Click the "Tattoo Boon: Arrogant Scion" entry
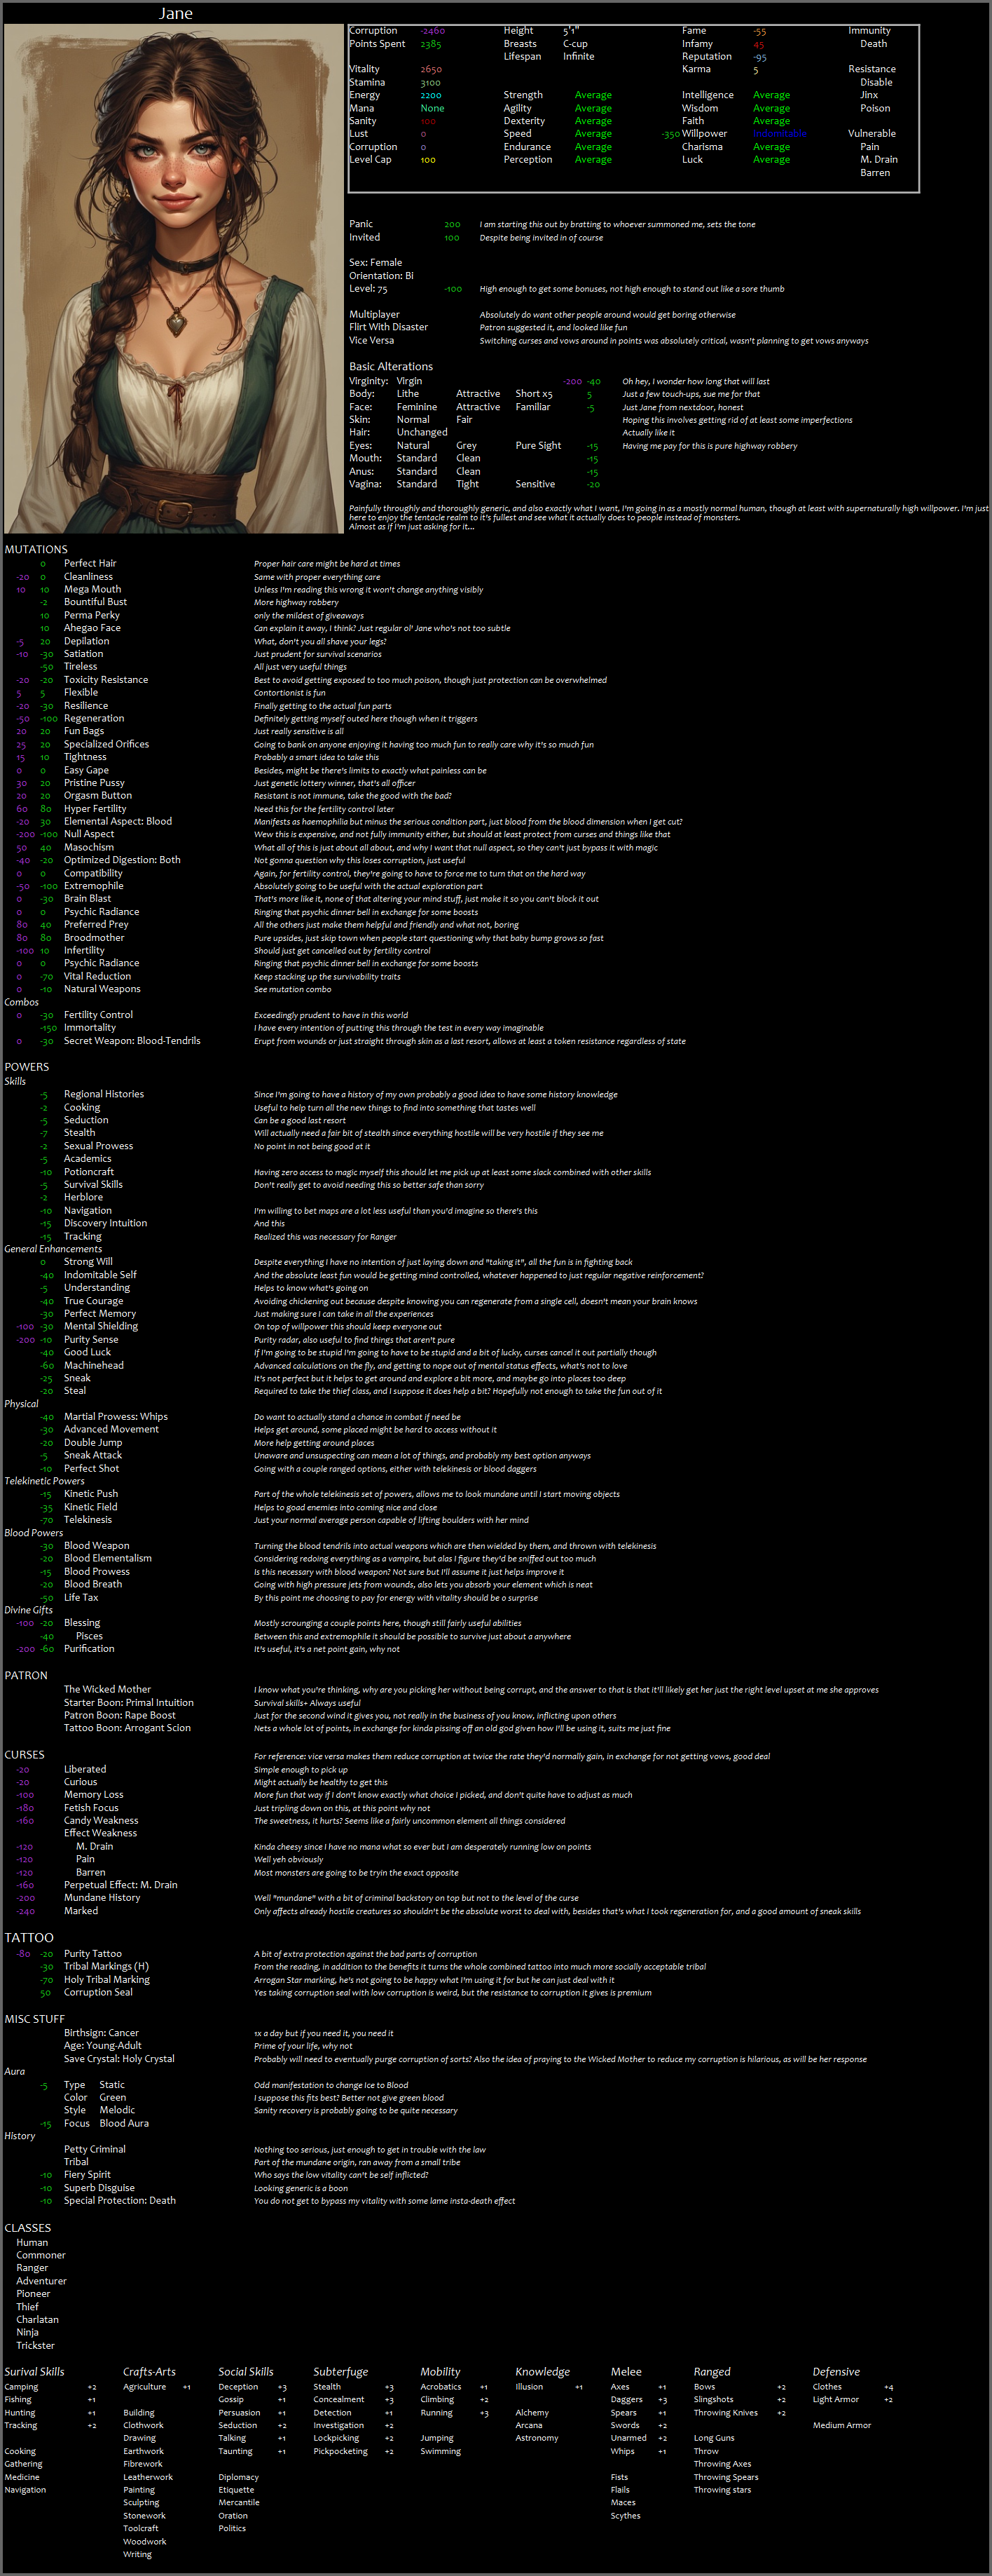The width and height of the screenshot is (992, 2576). pos(127,1728)
